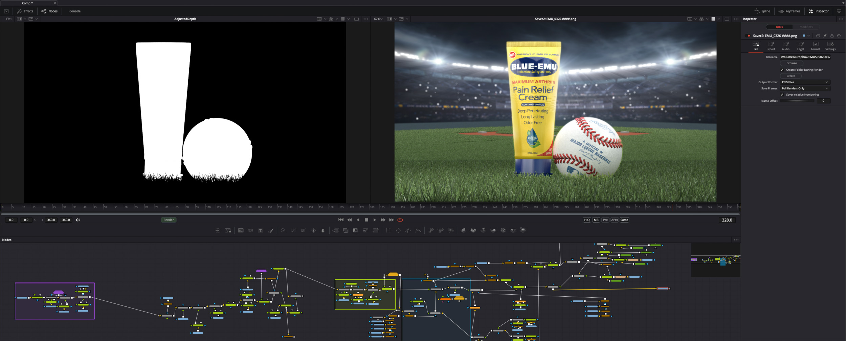Uncheck Saver-relative Numbering
Image resolution: width=846 pixels, height=341 pixels.
click(782, 95)
